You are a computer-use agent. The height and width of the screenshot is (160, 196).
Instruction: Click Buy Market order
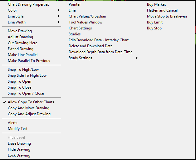[x=156, y=4]
